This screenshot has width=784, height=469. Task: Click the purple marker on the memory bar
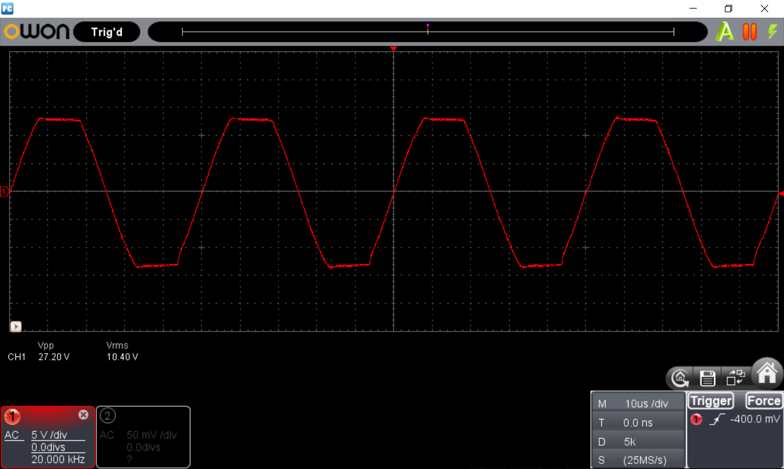(428, 26)
